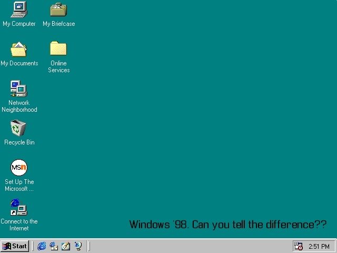This screenshot has width=337, height=253.
Task: Click the "My Computer" label text
Action: (x=19, y=24)
